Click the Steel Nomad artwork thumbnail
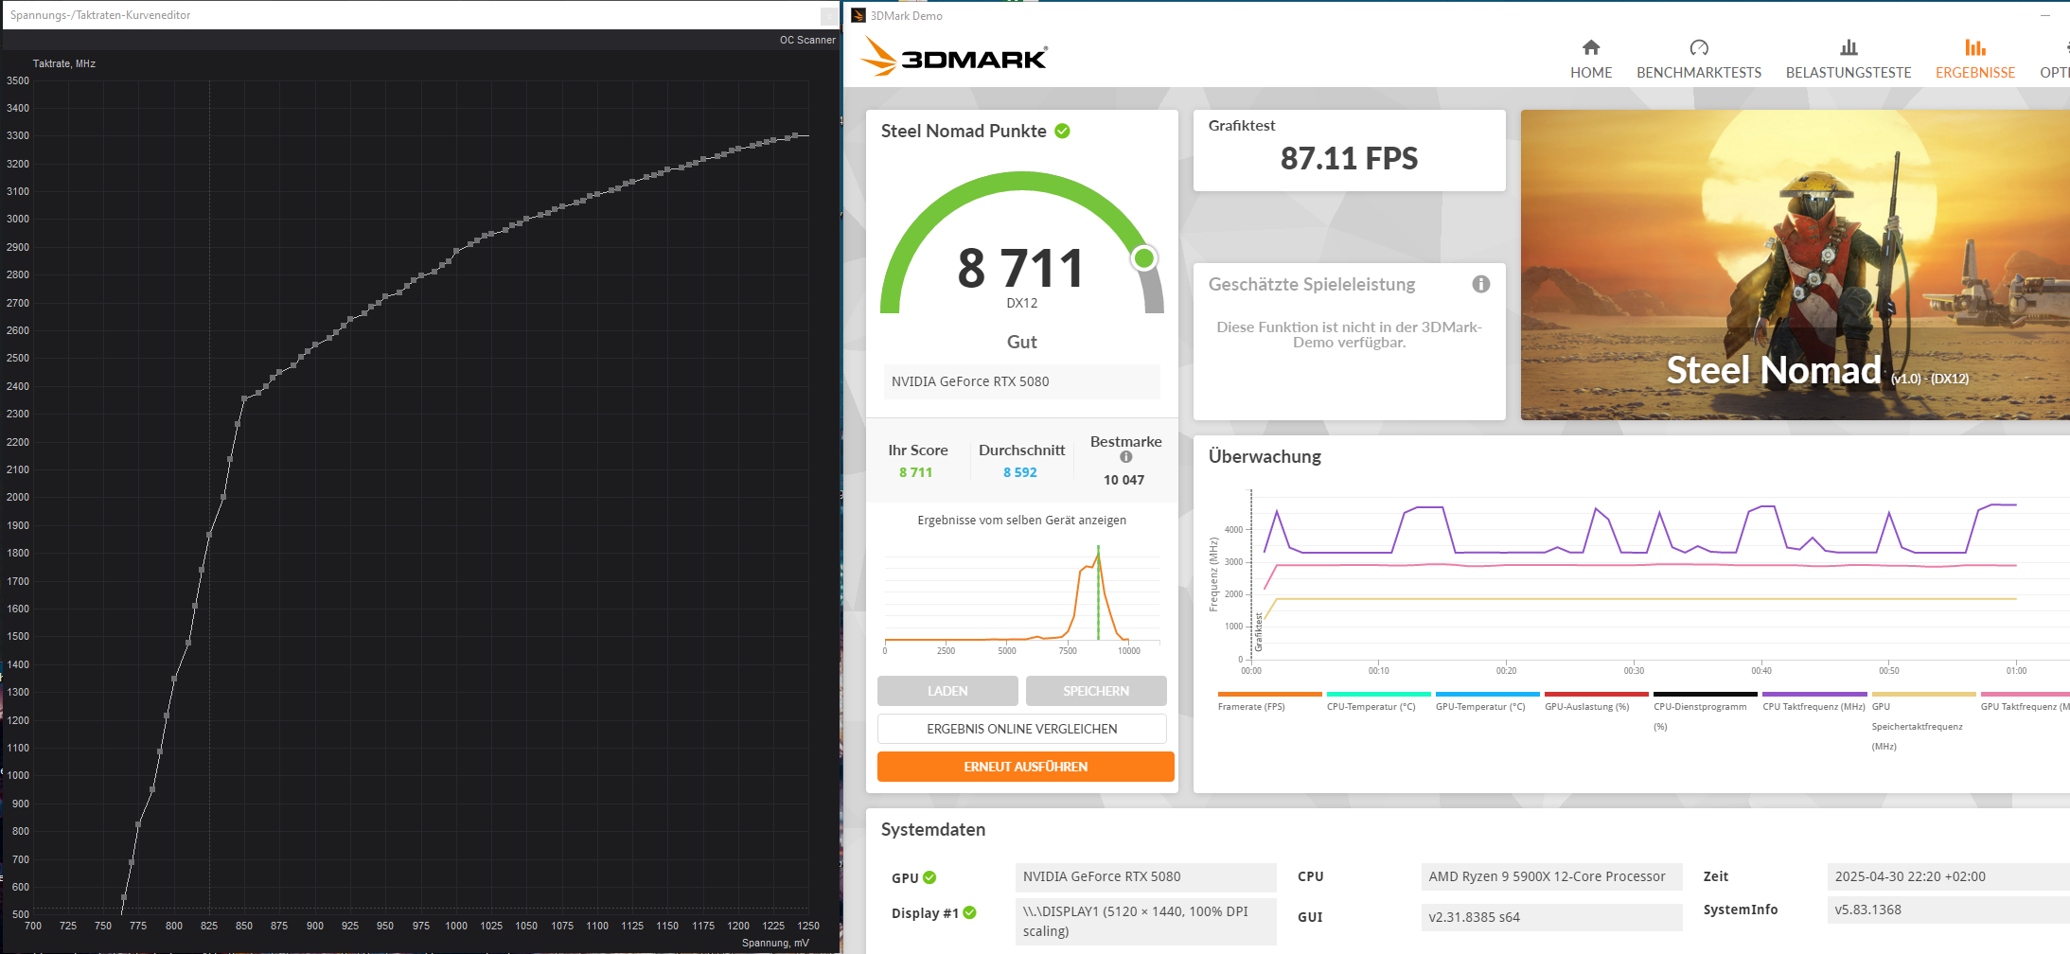Image resolution: width=2070 pixels, height=954 pixels. coord(1795,265)
